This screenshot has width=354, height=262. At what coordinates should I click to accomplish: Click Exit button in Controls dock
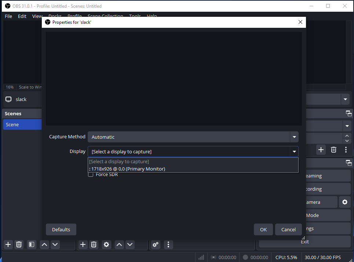tap(305, 242)
